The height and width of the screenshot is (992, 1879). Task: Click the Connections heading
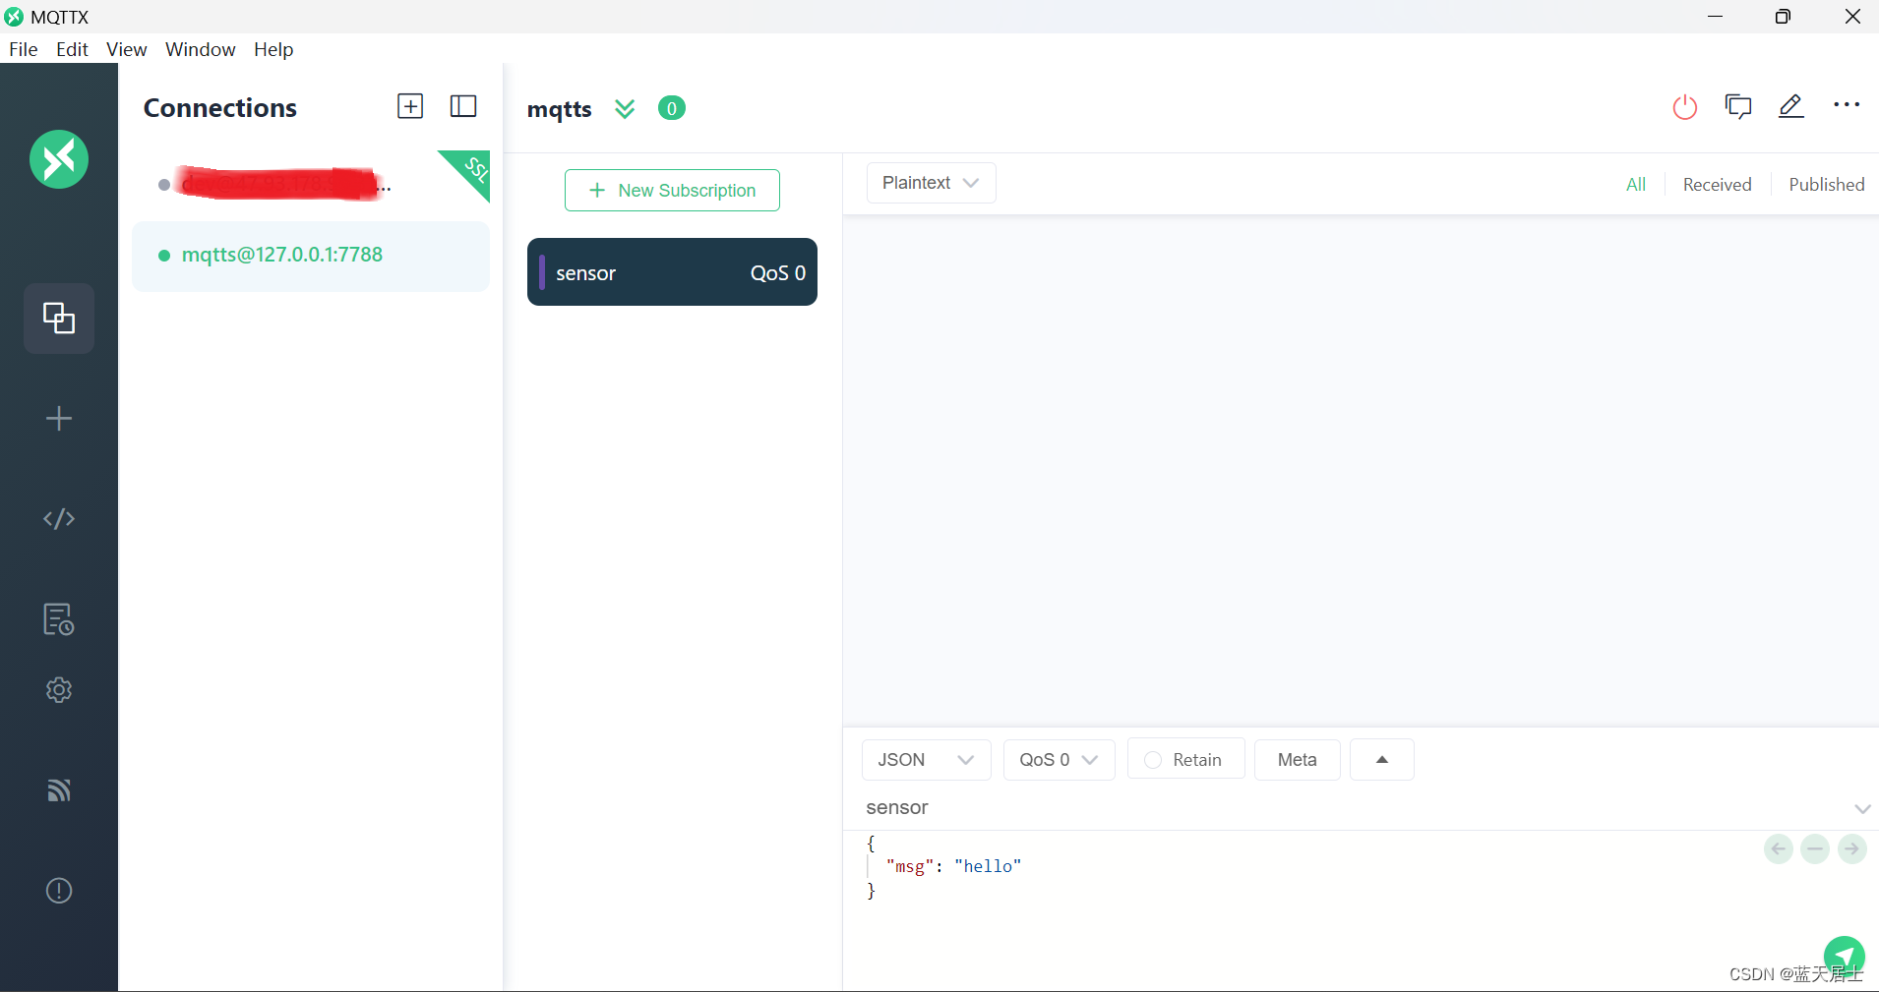pos(220,108)
